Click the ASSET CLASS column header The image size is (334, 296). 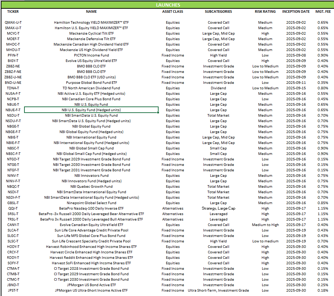[x=172, y=12]
